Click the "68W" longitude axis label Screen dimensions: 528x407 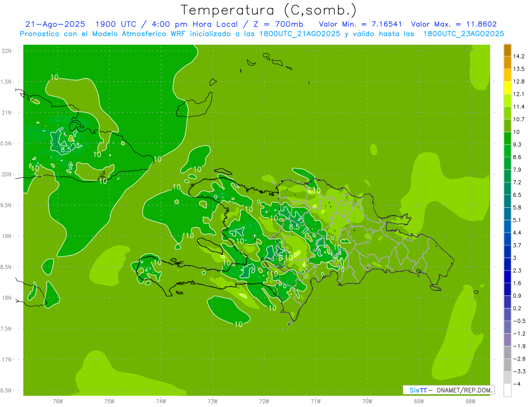tap(470, 401)
